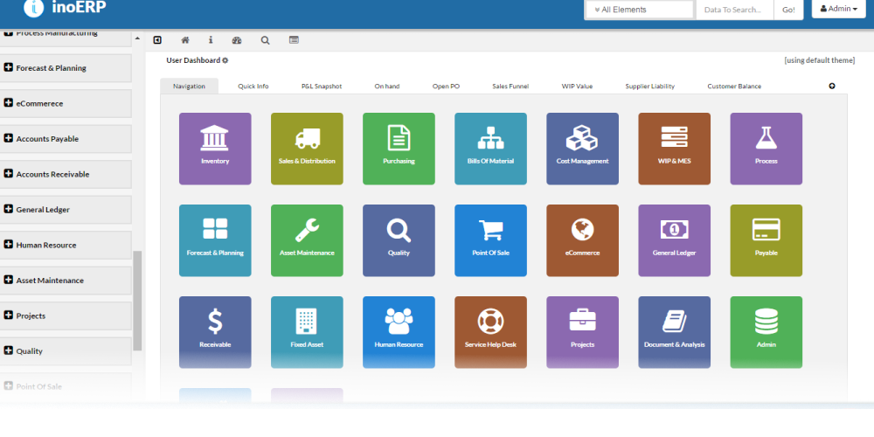This screenshot has height=437, width=874.
Task: Switch to the P&L Snapshot tab
Action: tap(322, 86)
